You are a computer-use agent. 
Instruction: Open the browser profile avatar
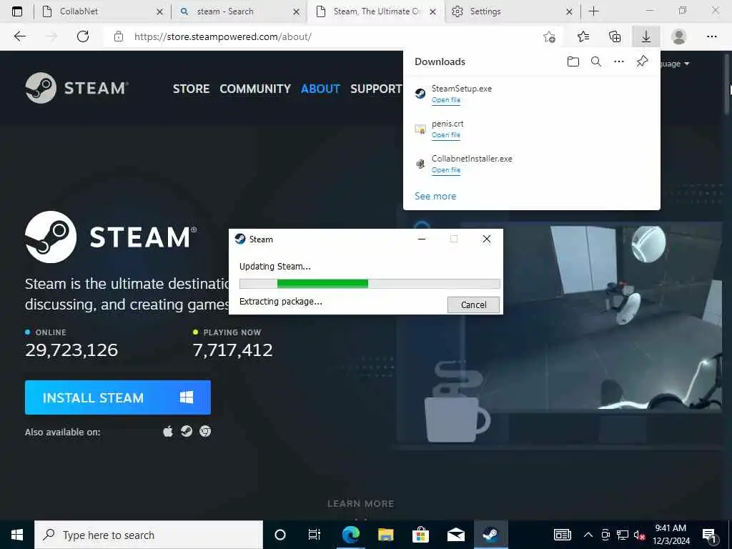click(x=678, y=36)
